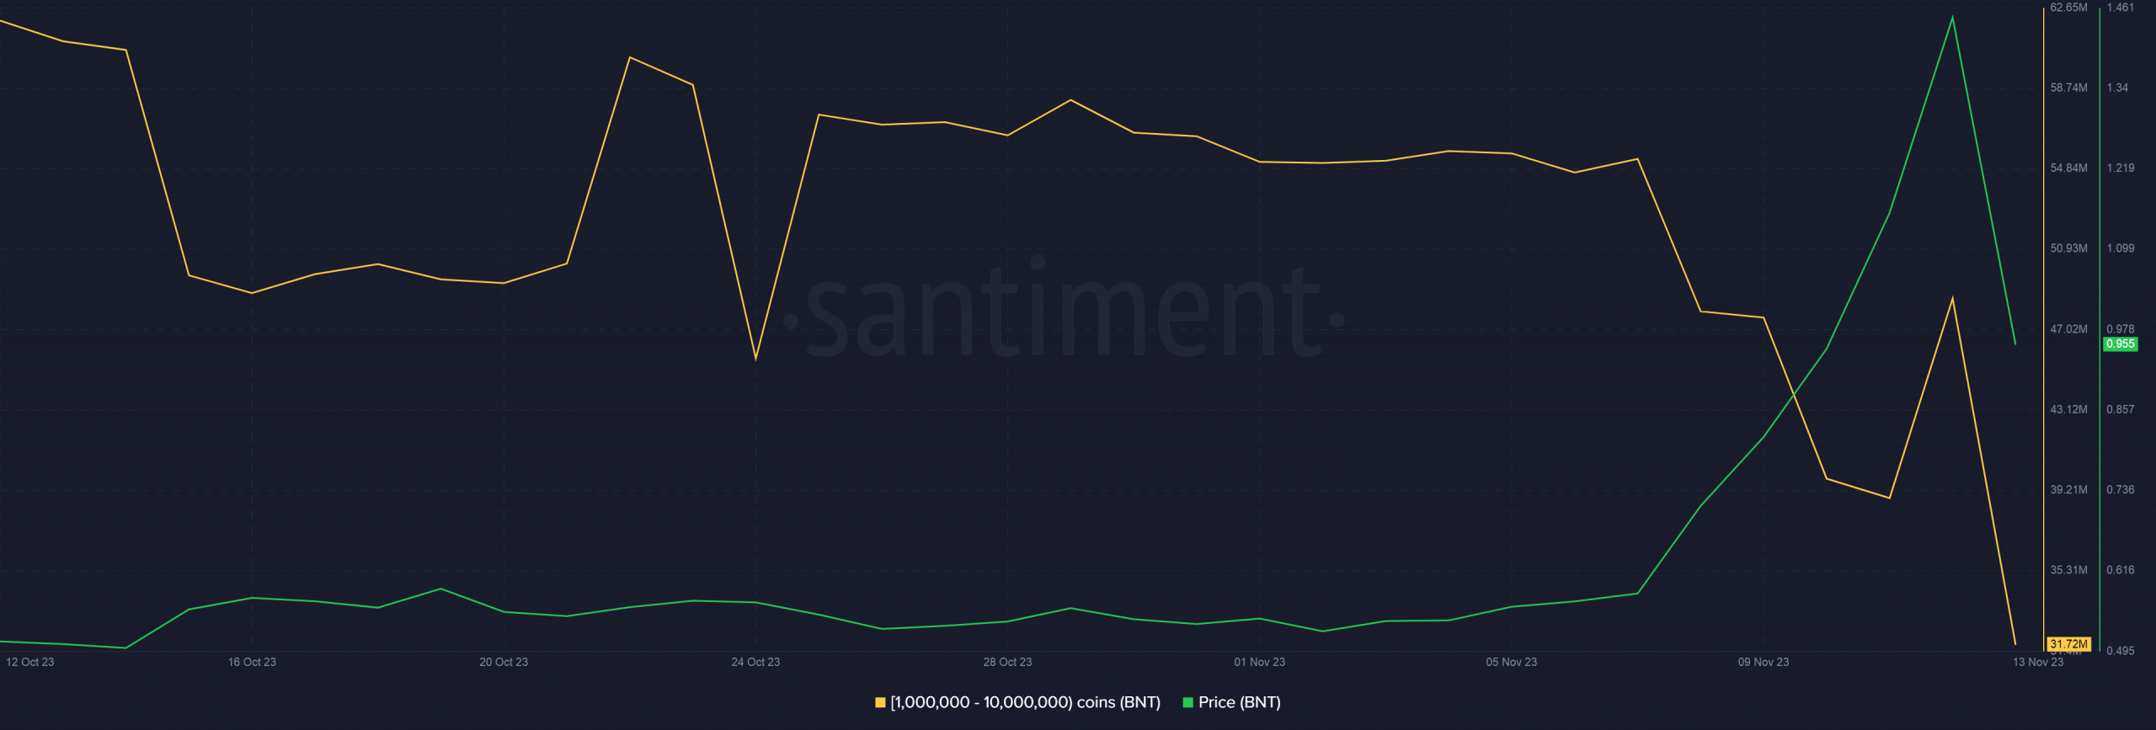Click the 0.978 price axis value
This screenshot has width=2156, height=730.
coord(2120,329)
